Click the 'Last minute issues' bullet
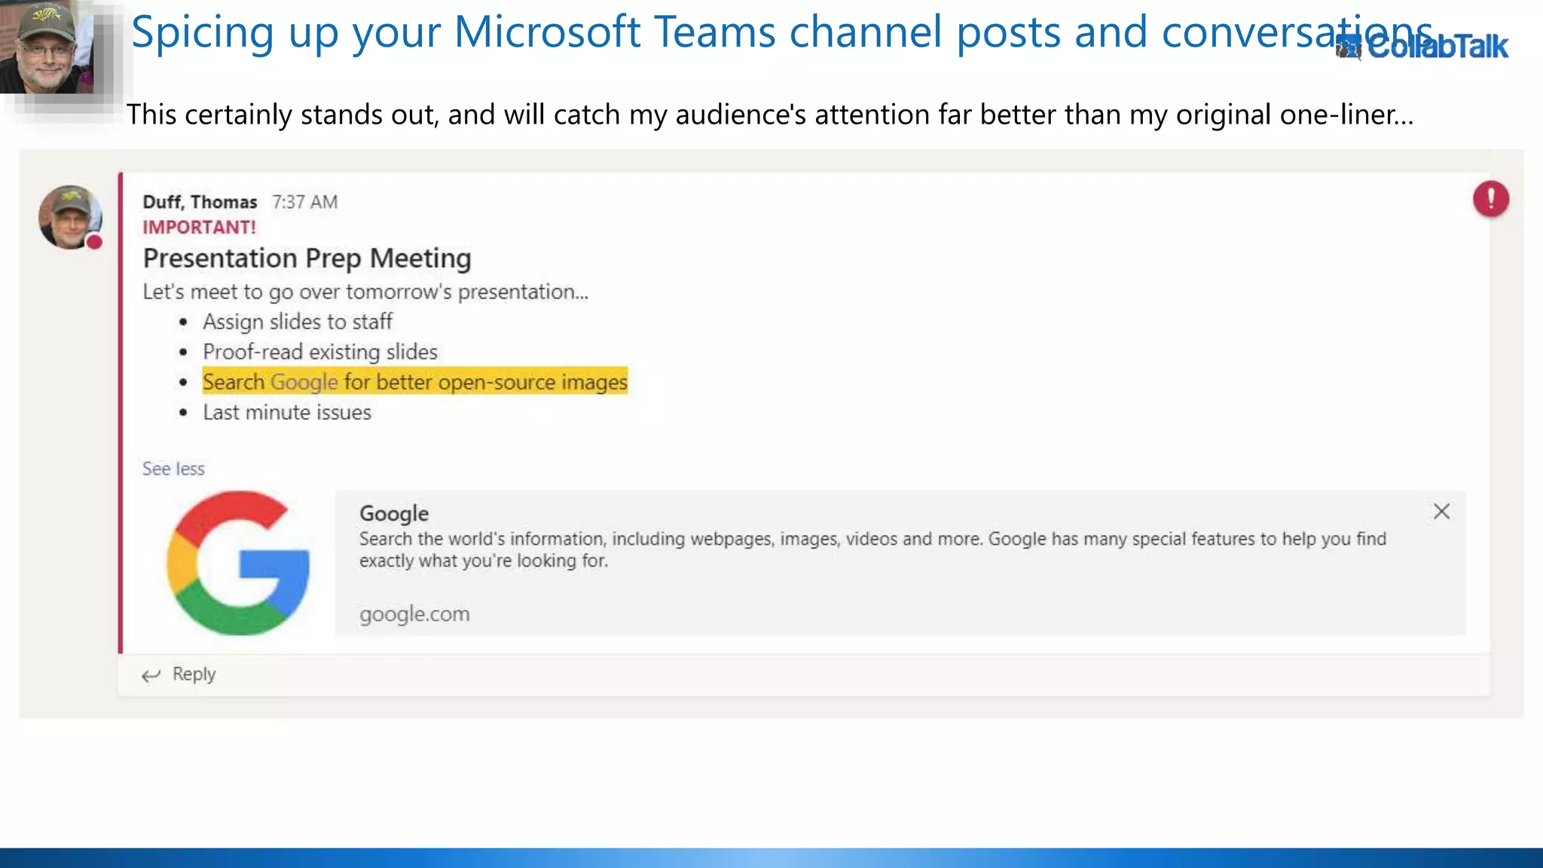1543x868 pixels. [x=287, y=412]
